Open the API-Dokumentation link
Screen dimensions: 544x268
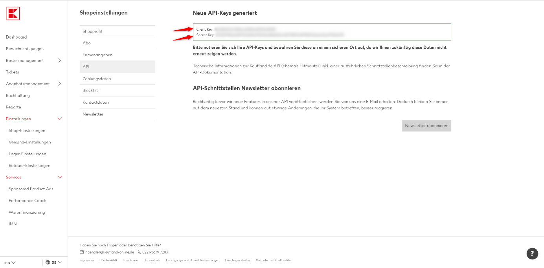[212, 72]
